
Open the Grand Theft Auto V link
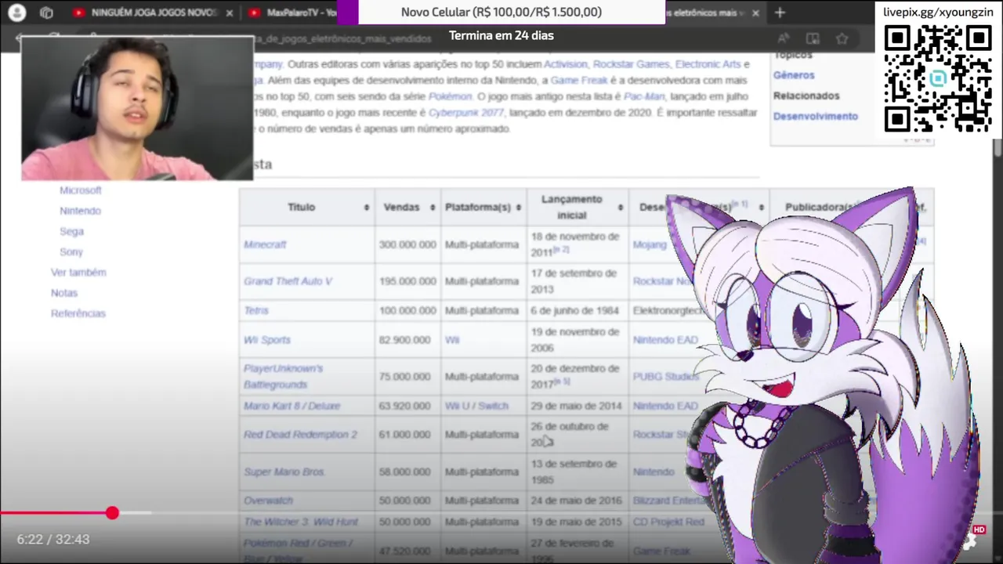(x=288, y=280)
